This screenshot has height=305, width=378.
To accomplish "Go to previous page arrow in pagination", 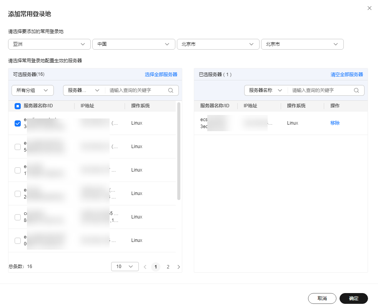I will click(x=145, y=267).
